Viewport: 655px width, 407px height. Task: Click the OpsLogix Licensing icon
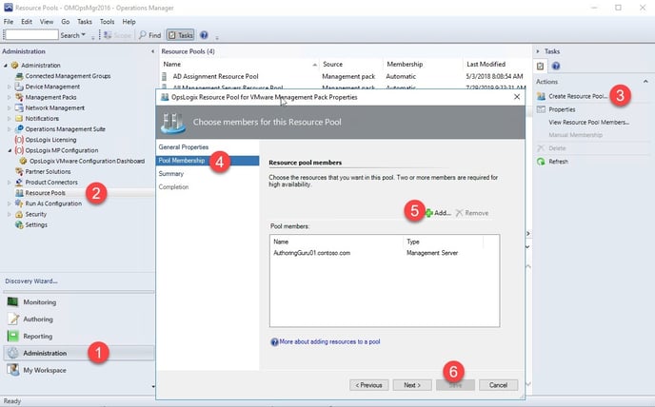click(19, 140)
